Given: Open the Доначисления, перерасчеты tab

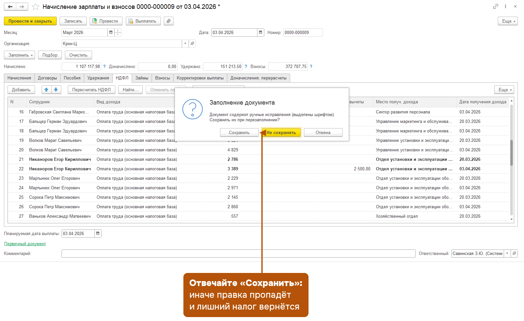Looking at the screenshot, I should click(258, 78).
